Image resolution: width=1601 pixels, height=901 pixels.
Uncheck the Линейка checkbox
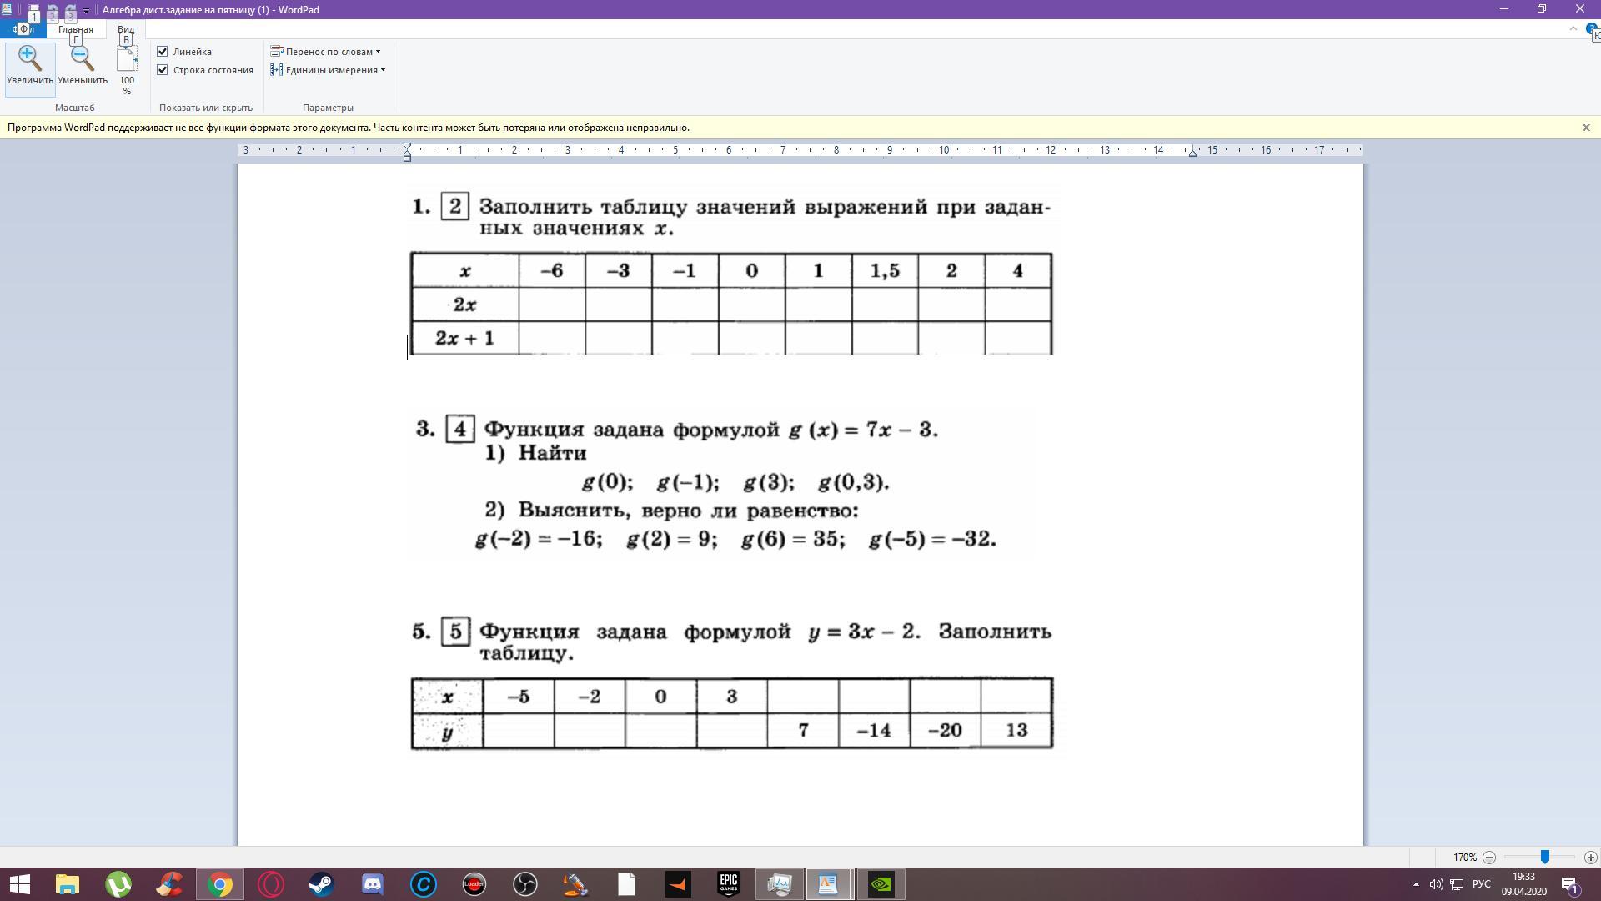coord(163,52)
